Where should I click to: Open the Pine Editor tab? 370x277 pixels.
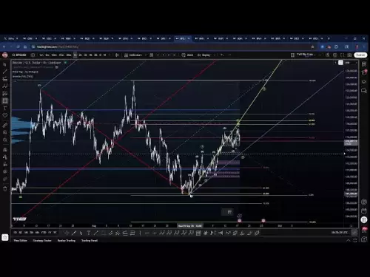[x=20, y=241]
